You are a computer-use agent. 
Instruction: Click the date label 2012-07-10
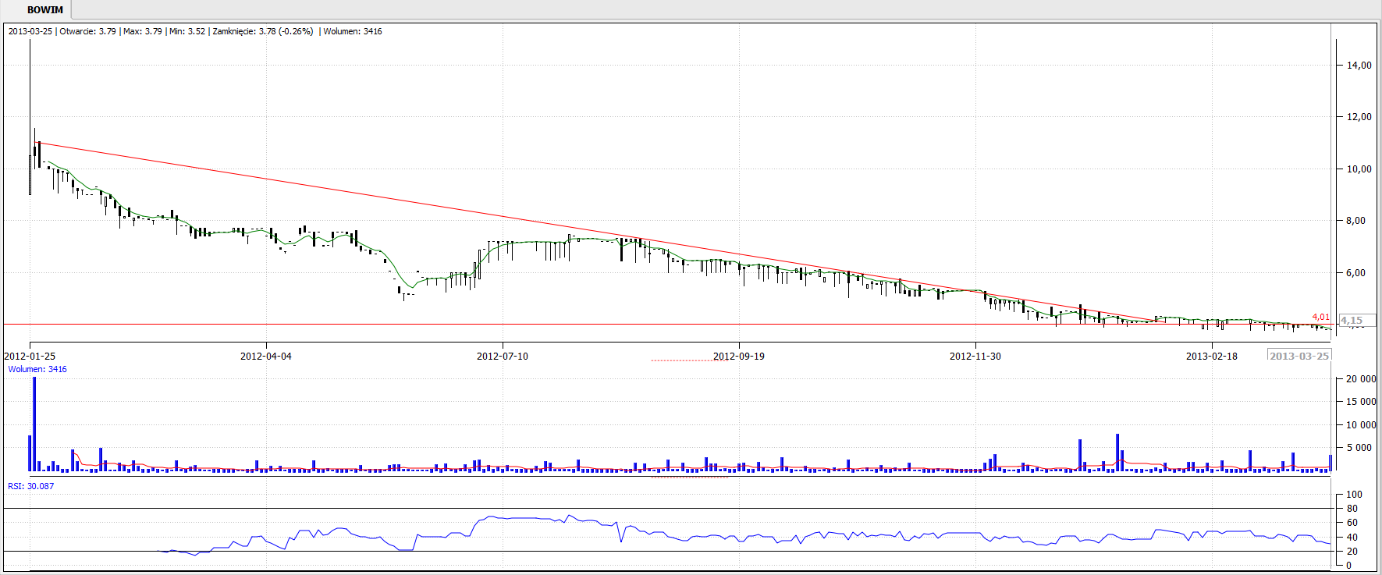pyautogui.click(x=503, y=357)
